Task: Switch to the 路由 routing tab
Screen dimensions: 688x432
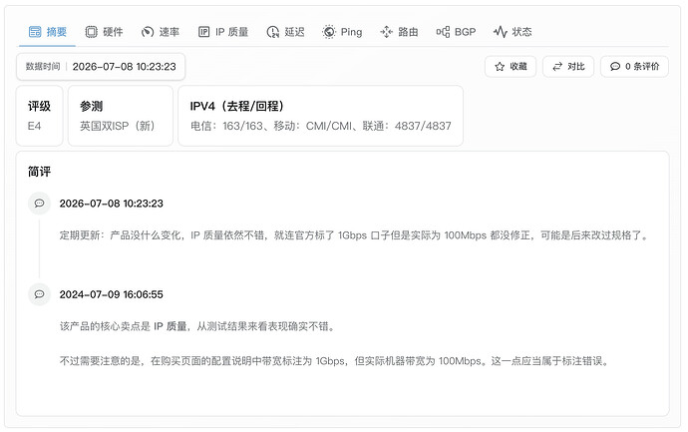Action: [399, 32]
